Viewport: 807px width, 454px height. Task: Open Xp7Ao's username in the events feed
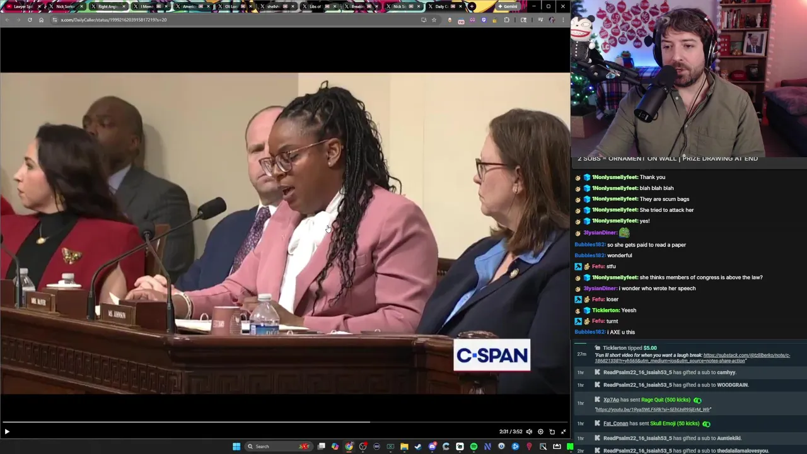(611, 400)
